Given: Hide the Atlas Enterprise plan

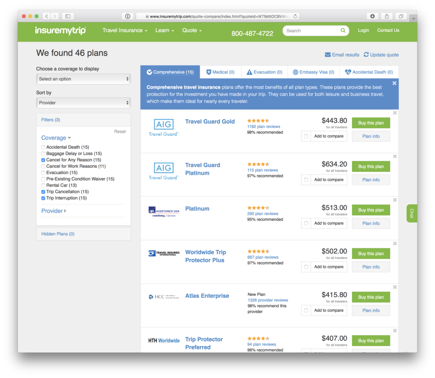Looking at the screenshot, I should coord(395,287).
